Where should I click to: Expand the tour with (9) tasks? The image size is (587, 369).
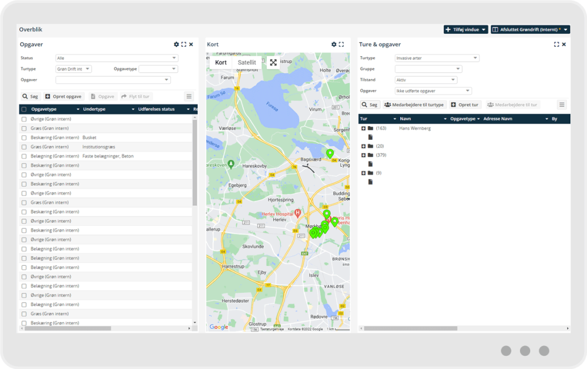tap(363, 173)
